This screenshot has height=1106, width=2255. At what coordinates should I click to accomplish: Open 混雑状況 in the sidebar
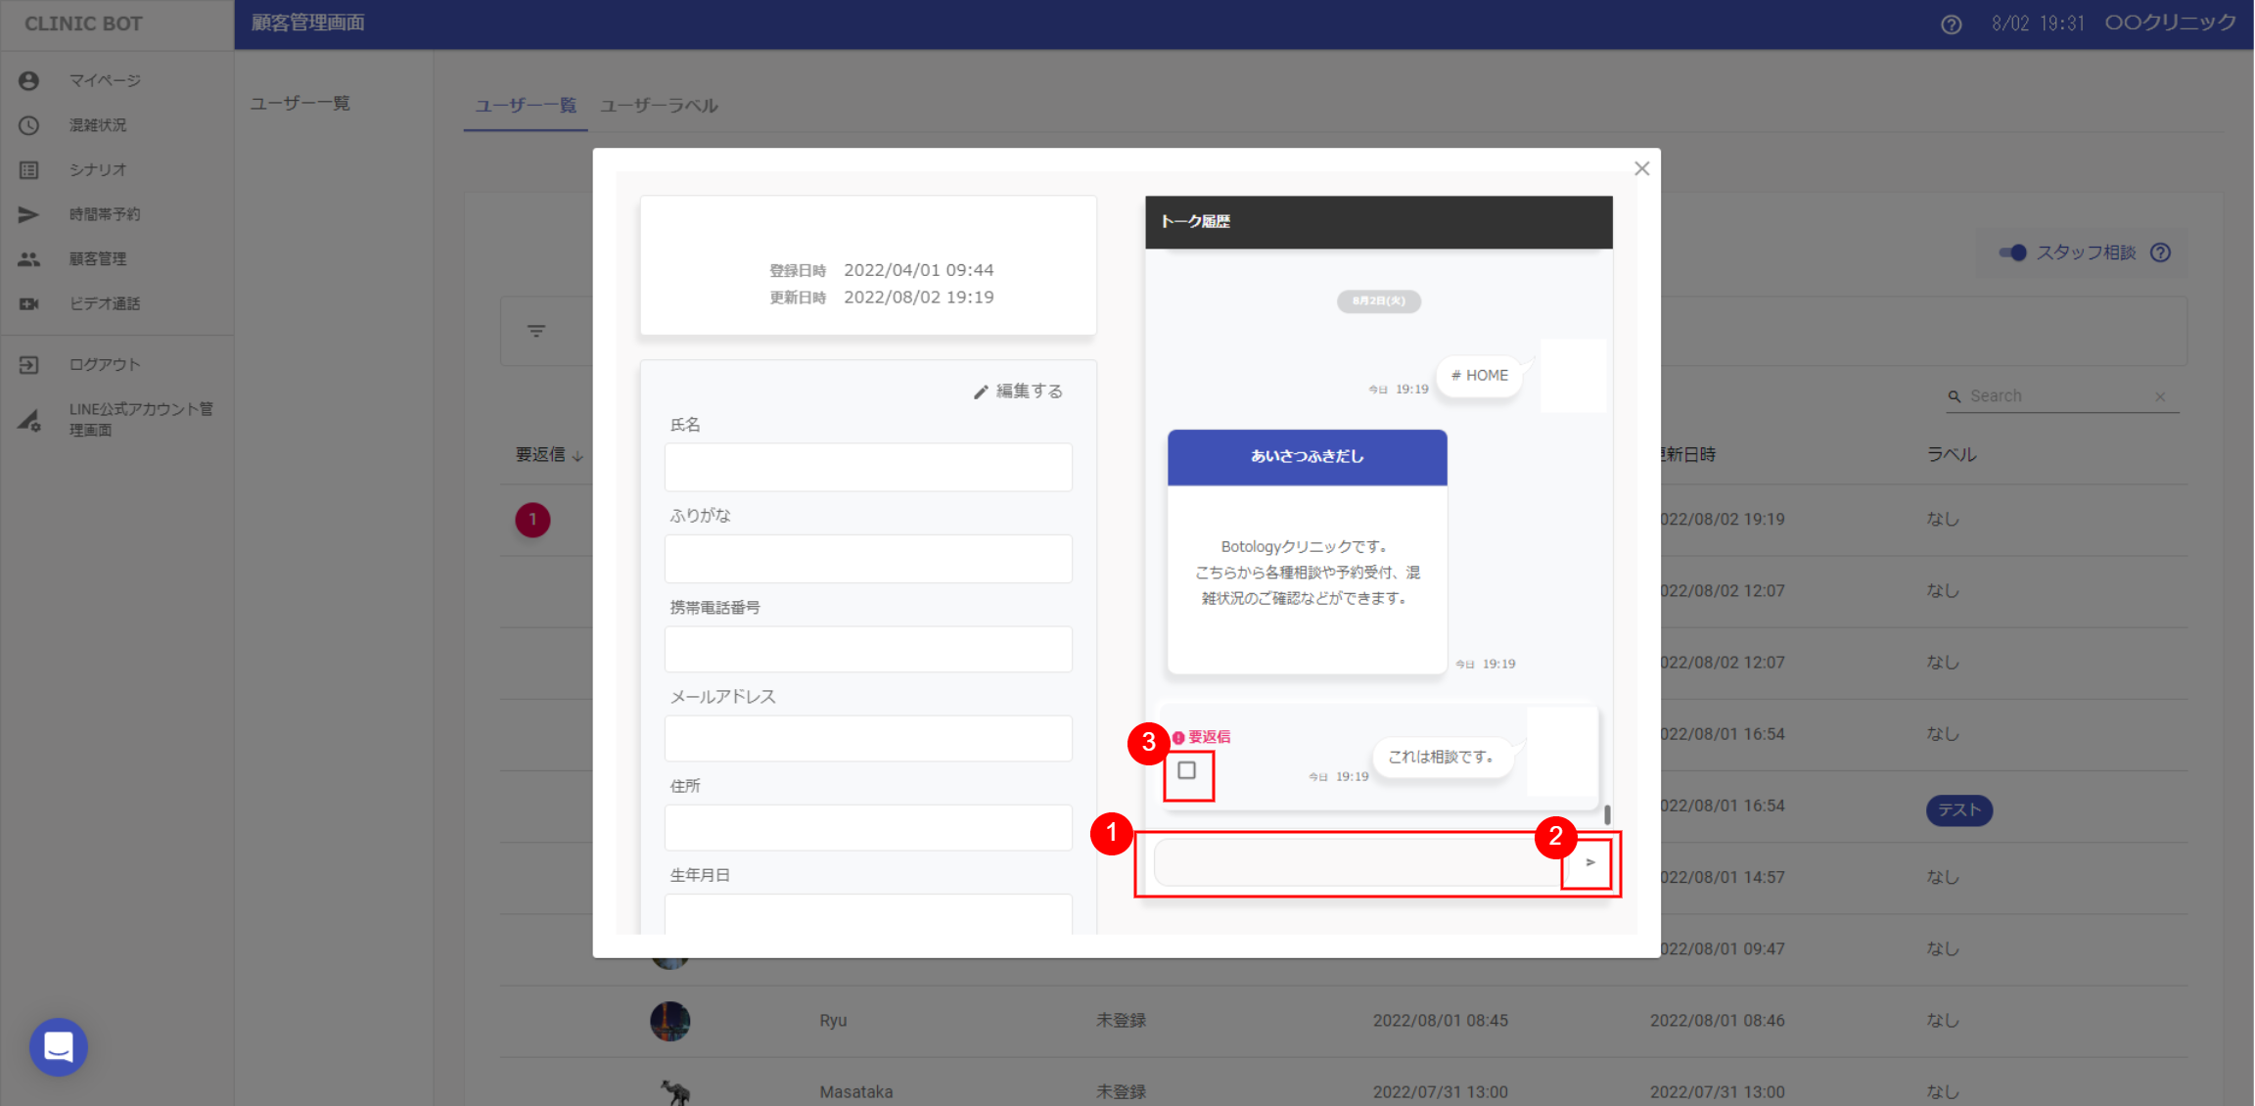(98, 125)
